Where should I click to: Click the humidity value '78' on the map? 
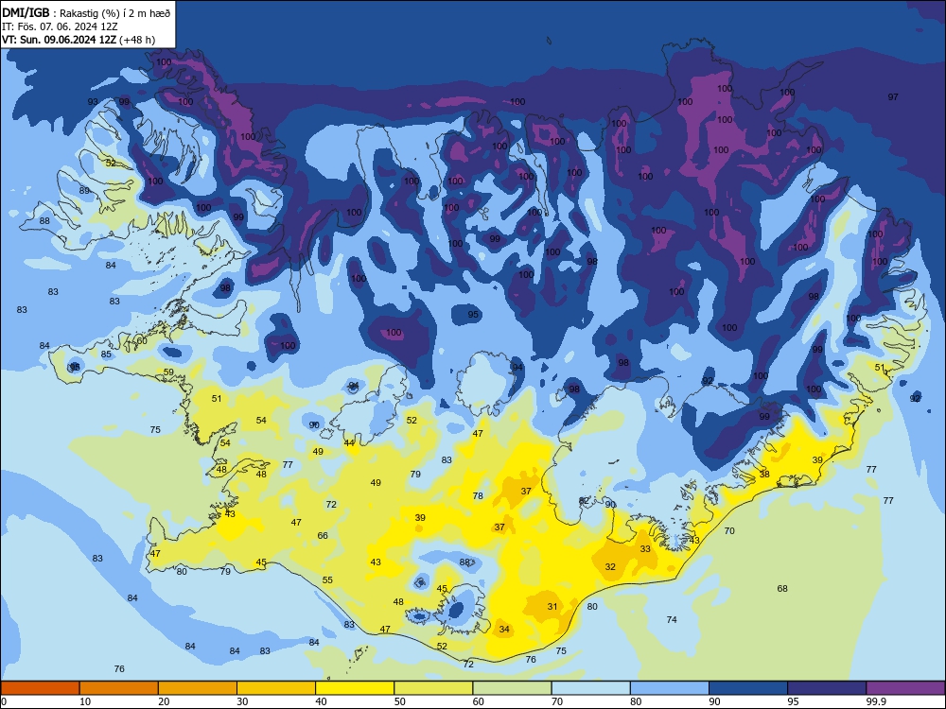478,495
